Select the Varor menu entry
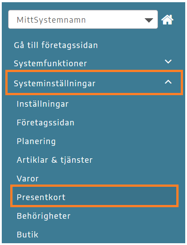This screenshot has width=187, height=245. tap(28, 179)
